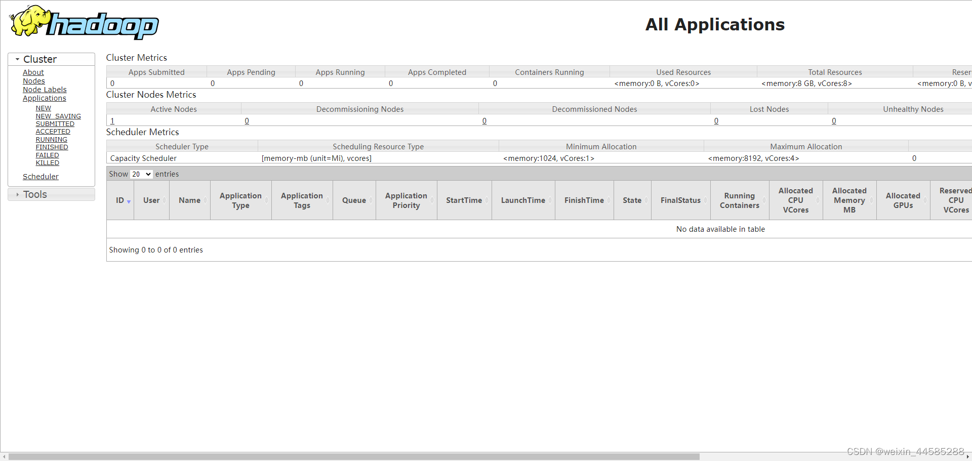972x461 pixels.
Task: Sort table by Running Containers column
Action: click(740, 200)
